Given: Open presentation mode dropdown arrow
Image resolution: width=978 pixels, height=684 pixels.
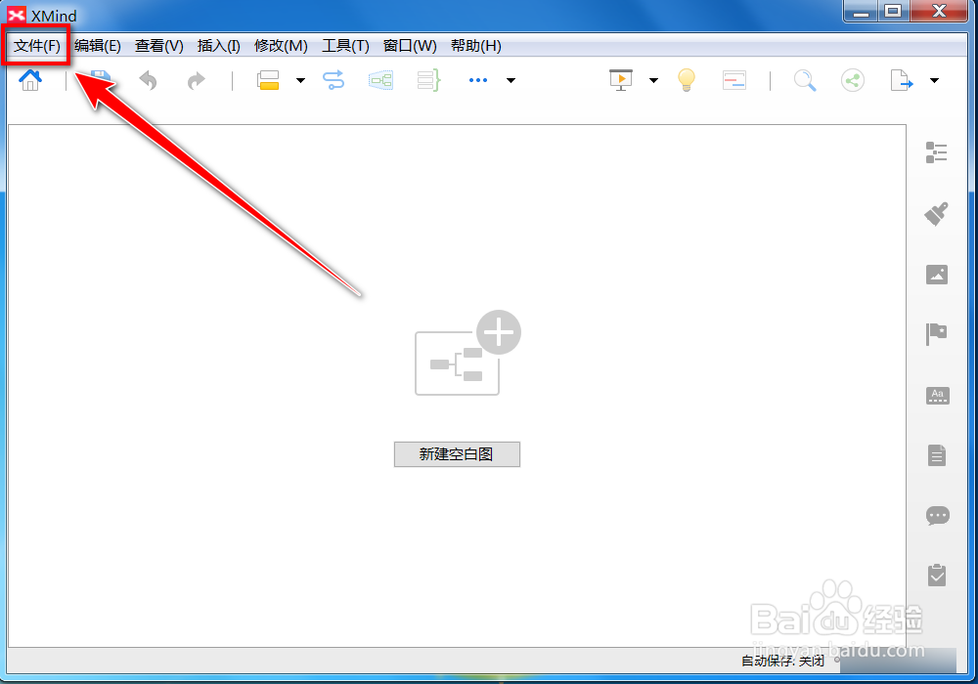Looking at the screenshot, I should click(653, 80).
